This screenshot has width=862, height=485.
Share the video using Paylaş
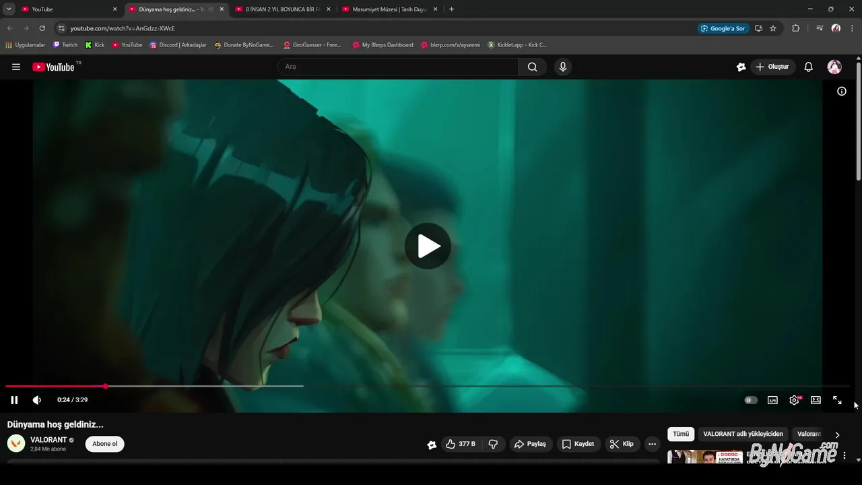tap(530, 444)
